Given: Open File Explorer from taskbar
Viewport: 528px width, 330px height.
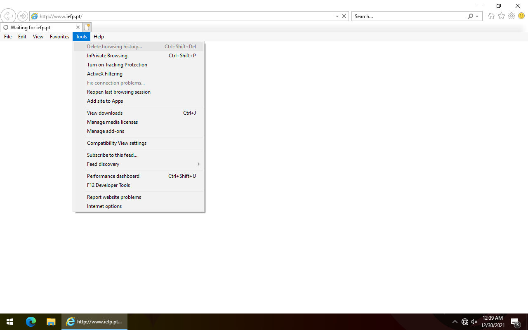Looking at the screenshot, I should coord(51,322).
